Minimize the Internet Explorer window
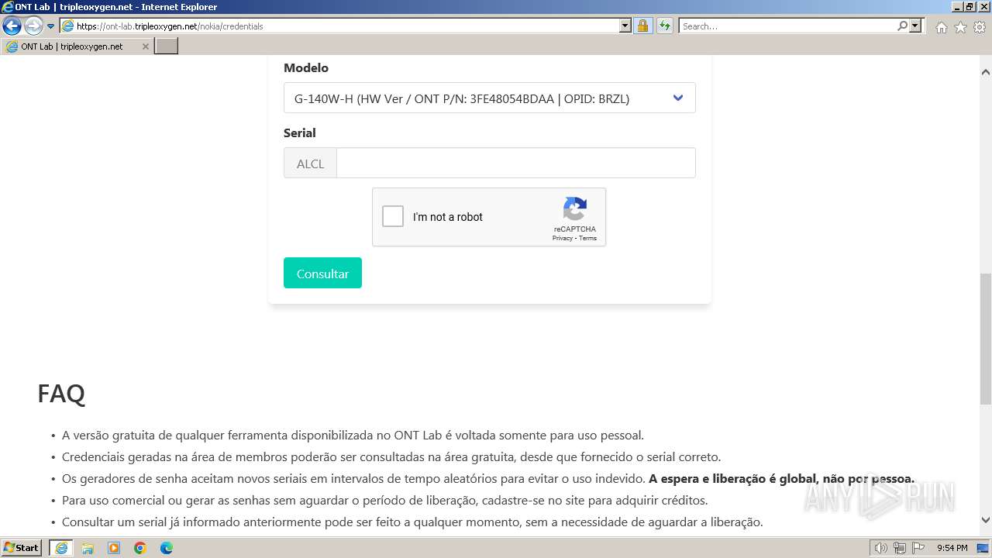992x558 pixels. point(956,7)
